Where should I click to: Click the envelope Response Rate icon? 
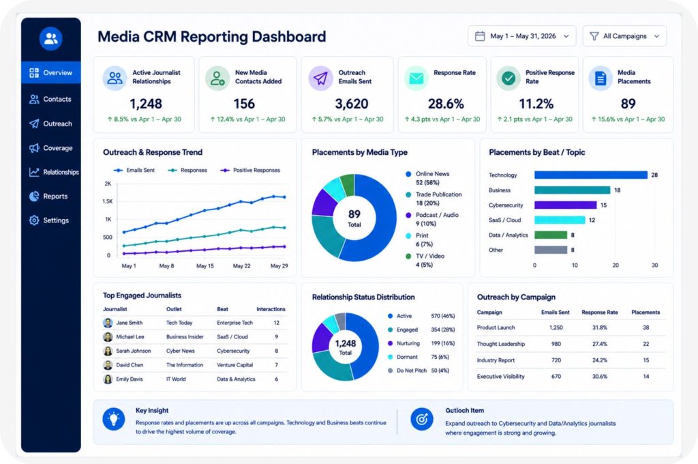(416, 78)
